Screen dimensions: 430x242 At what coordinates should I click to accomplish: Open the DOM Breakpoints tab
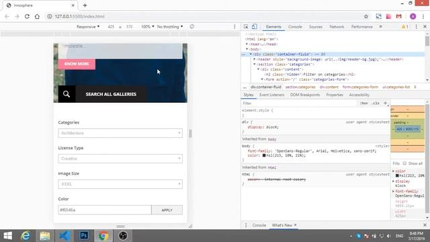[x=305, y=95]
